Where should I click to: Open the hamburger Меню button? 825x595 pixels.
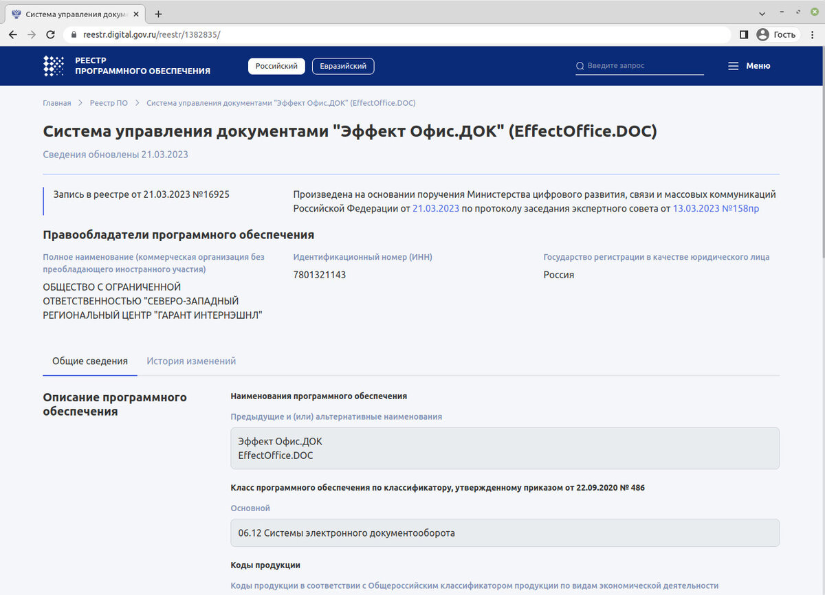(749, 66)
